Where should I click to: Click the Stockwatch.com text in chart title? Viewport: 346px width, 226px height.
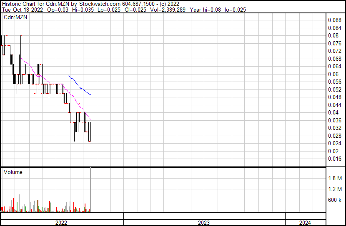(x=100, y=4)
